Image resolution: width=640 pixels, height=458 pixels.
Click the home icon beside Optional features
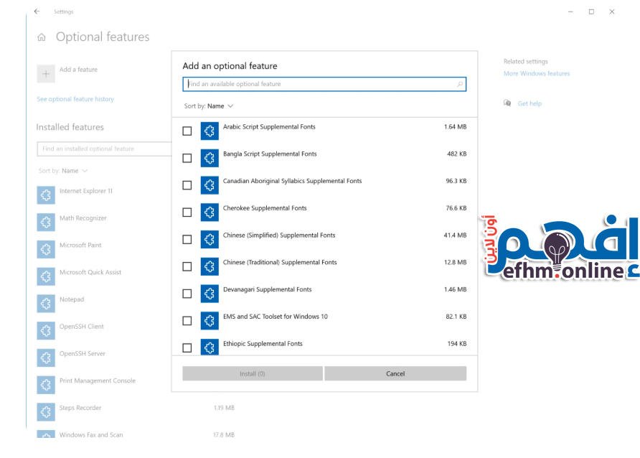pos(42,37)
